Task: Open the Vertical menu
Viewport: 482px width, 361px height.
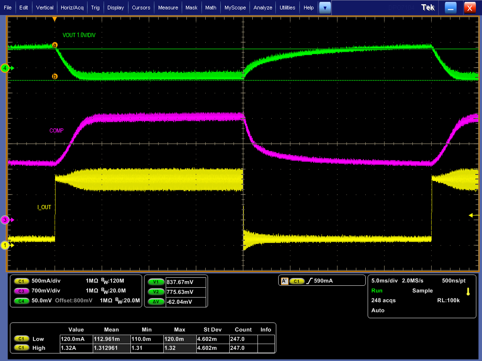Action: click(x=45, y=8)
